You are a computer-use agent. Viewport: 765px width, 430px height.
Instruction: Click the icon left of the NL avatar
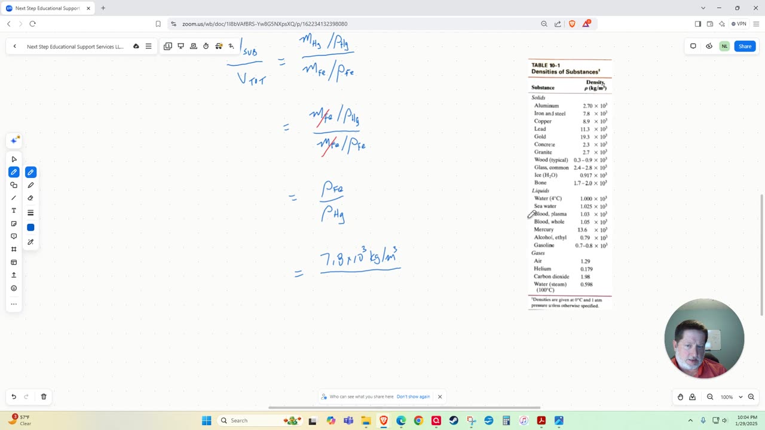[x=709, y=46]
